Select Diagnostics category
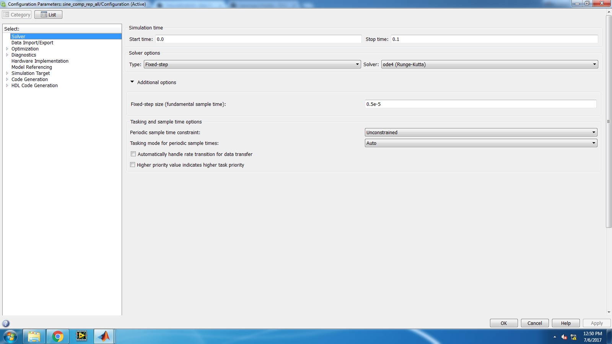 pyautogui.click(x=24, y=55)
